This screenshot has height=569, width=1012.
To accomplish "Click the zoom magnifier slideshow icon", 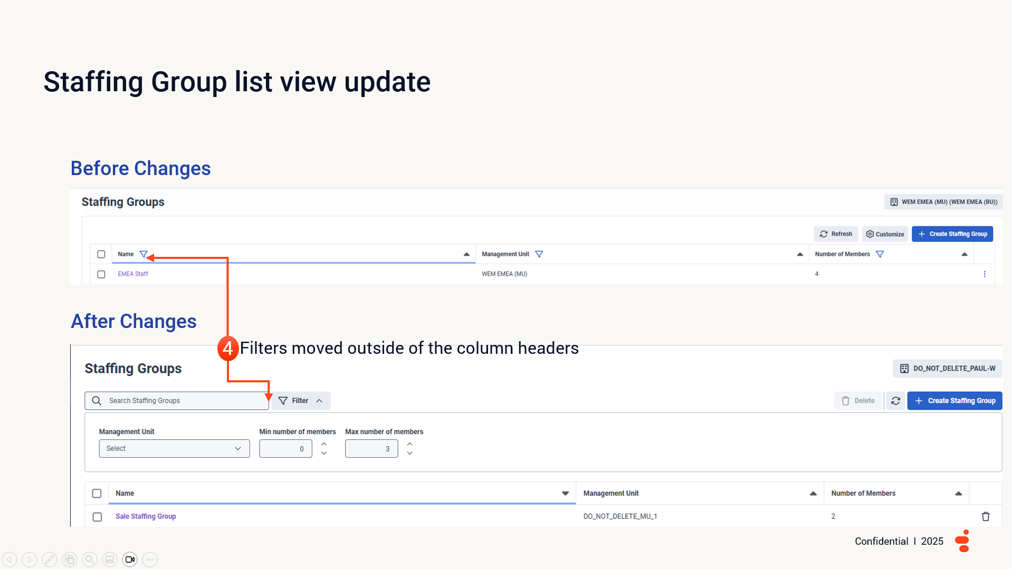I will coord(90,560).
